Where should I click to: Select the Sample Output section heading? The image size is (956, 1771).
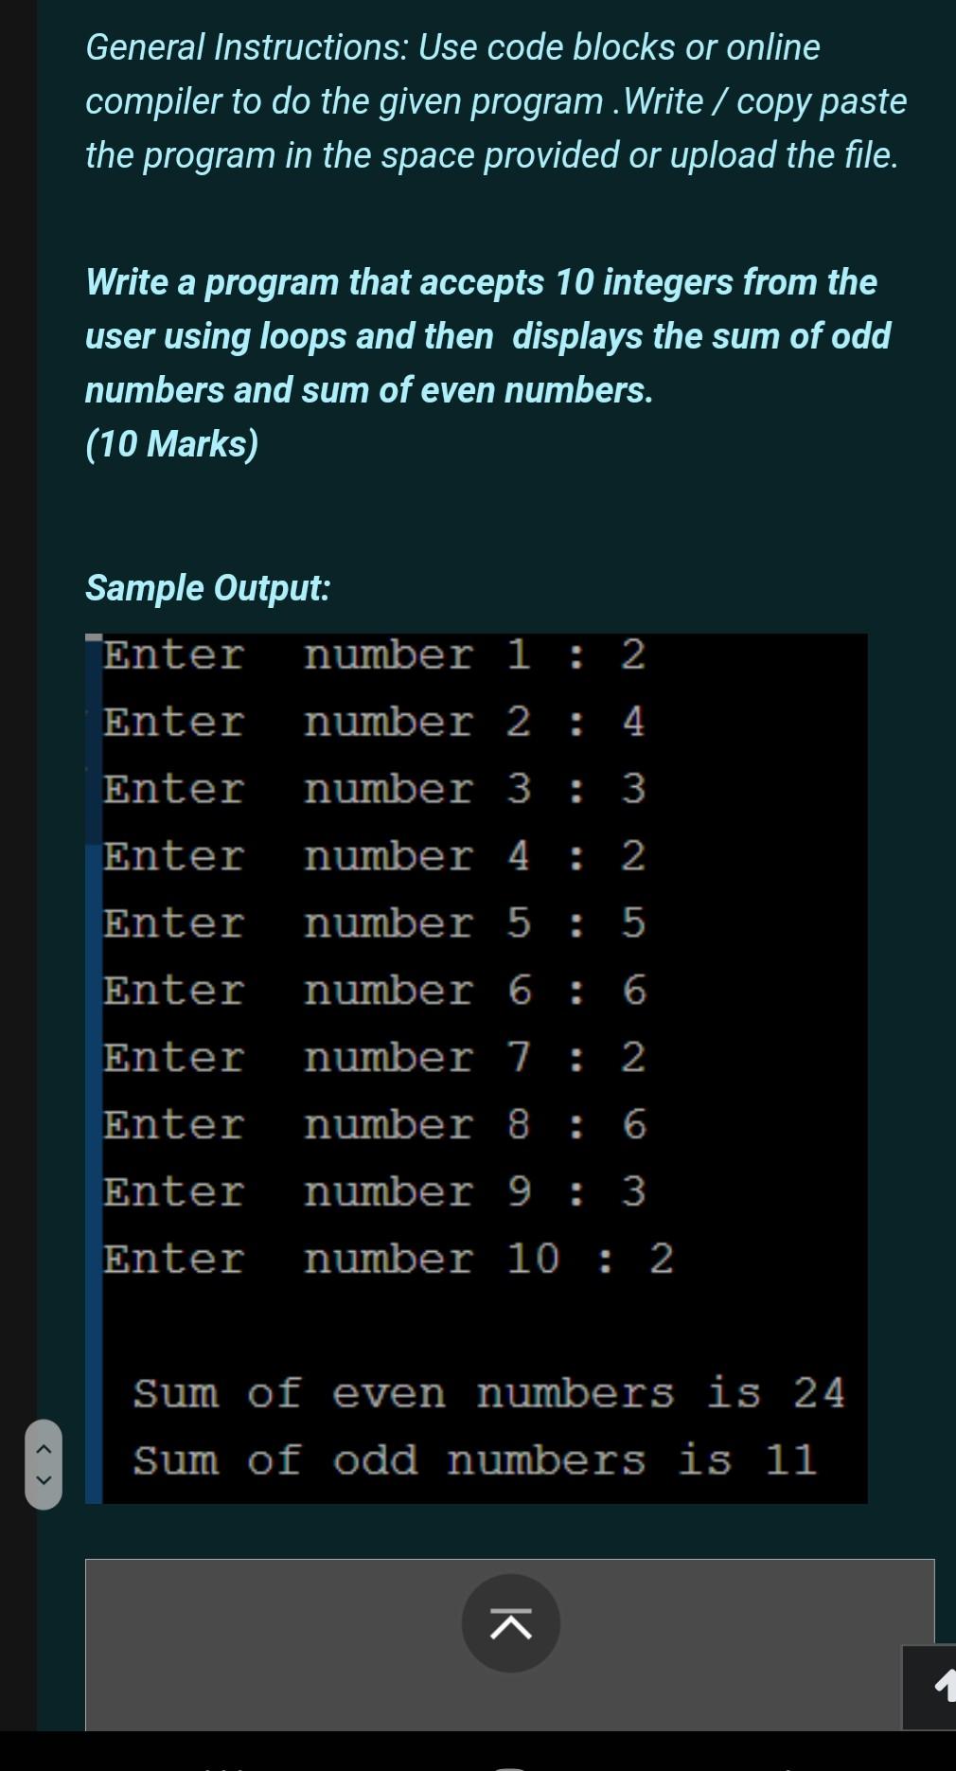[x=207, y=587]
